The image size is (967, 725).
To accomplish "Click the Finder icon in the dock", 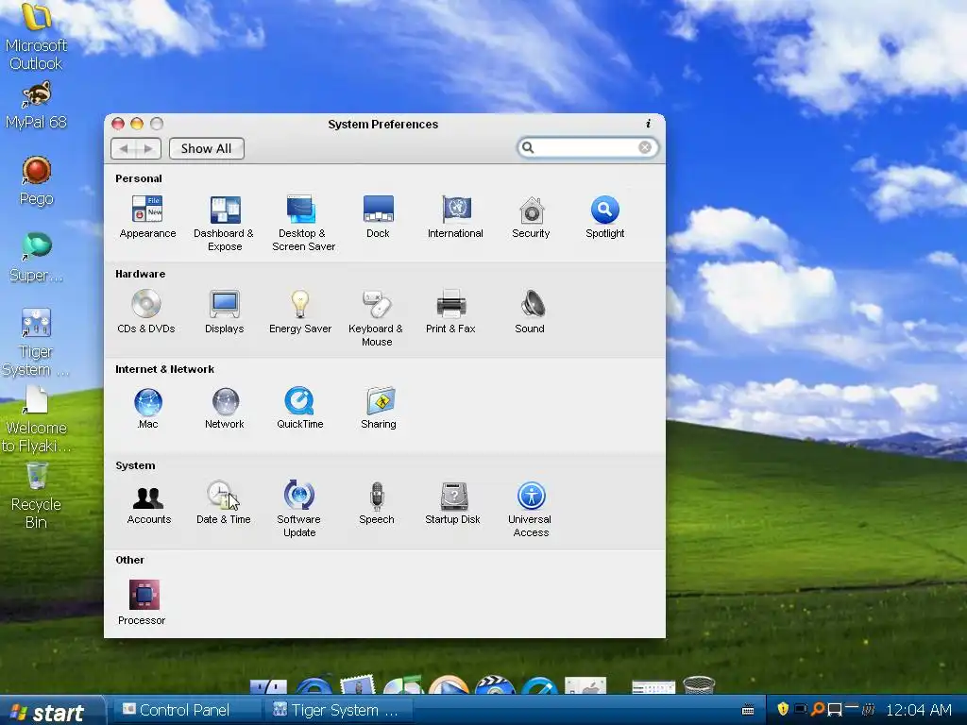I will coord(268,686).
